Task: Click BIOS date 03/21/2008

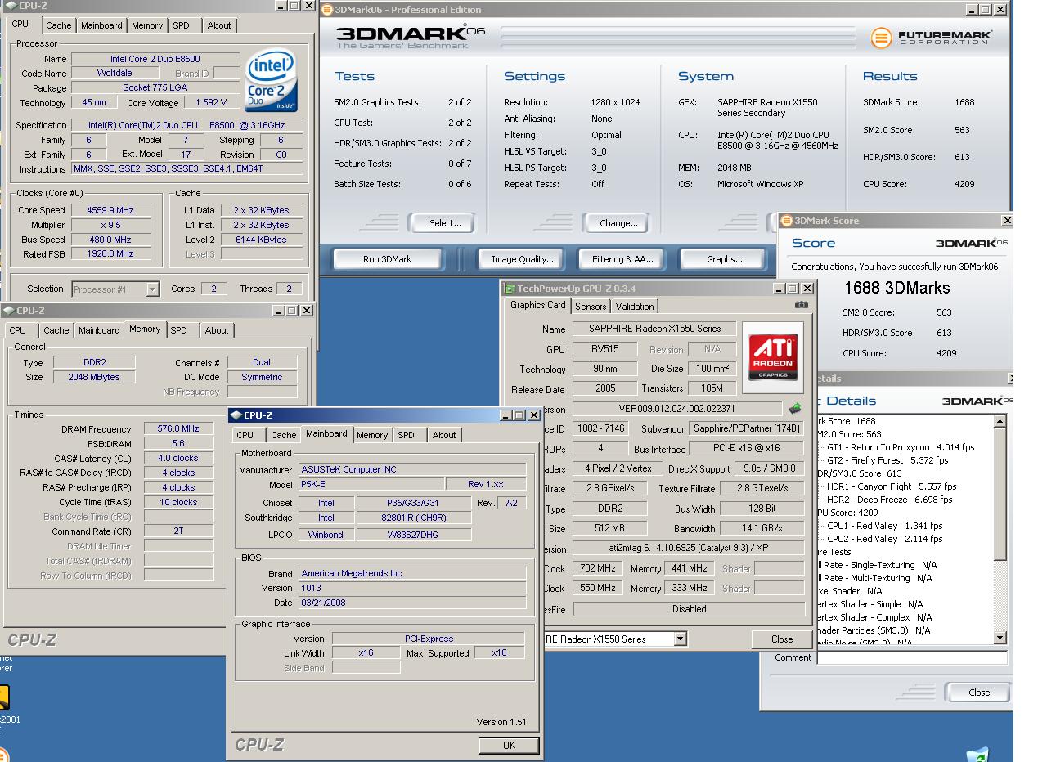Action: click(412, 603)
